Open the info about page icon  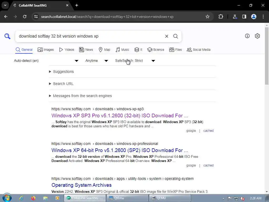[247, 36]
